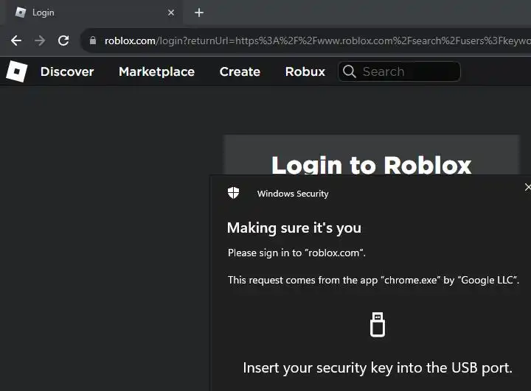Open a new browser tab
The height and width of the screenshot is (391, 531).
click(199, 13)
